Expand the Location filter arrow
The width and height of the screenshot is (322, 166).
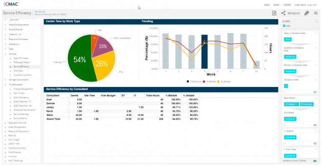(x=284, y=131)
